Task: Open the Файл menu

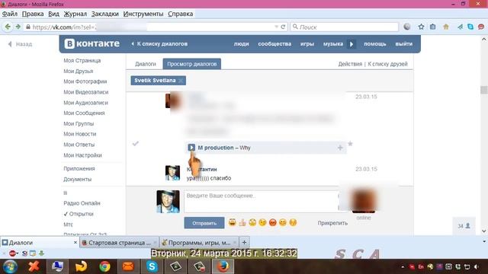Action: tap(10, 14)
